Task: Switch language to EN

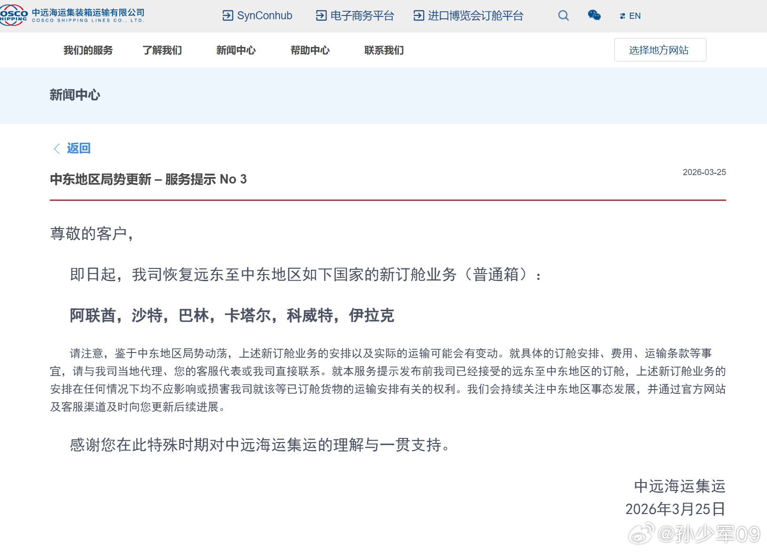Action: point(635,16)
